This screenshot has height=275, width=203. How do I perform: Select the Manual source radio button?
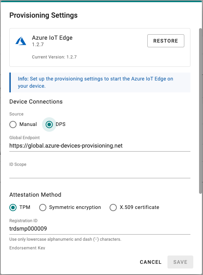(13, 125)
